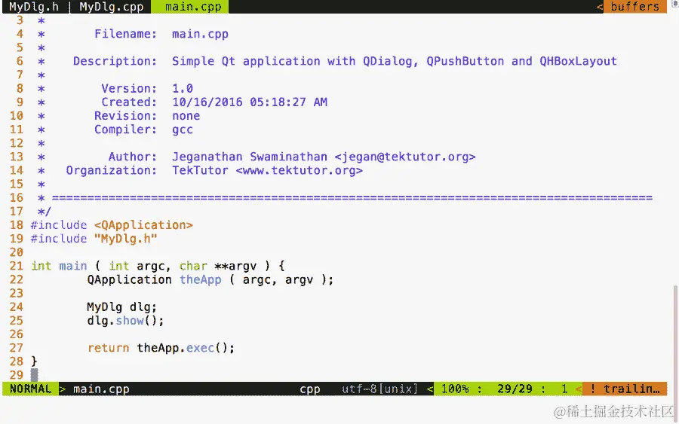Click the 29/29 line counter
This screenshot has width=679, height=424.
point(515,389)
